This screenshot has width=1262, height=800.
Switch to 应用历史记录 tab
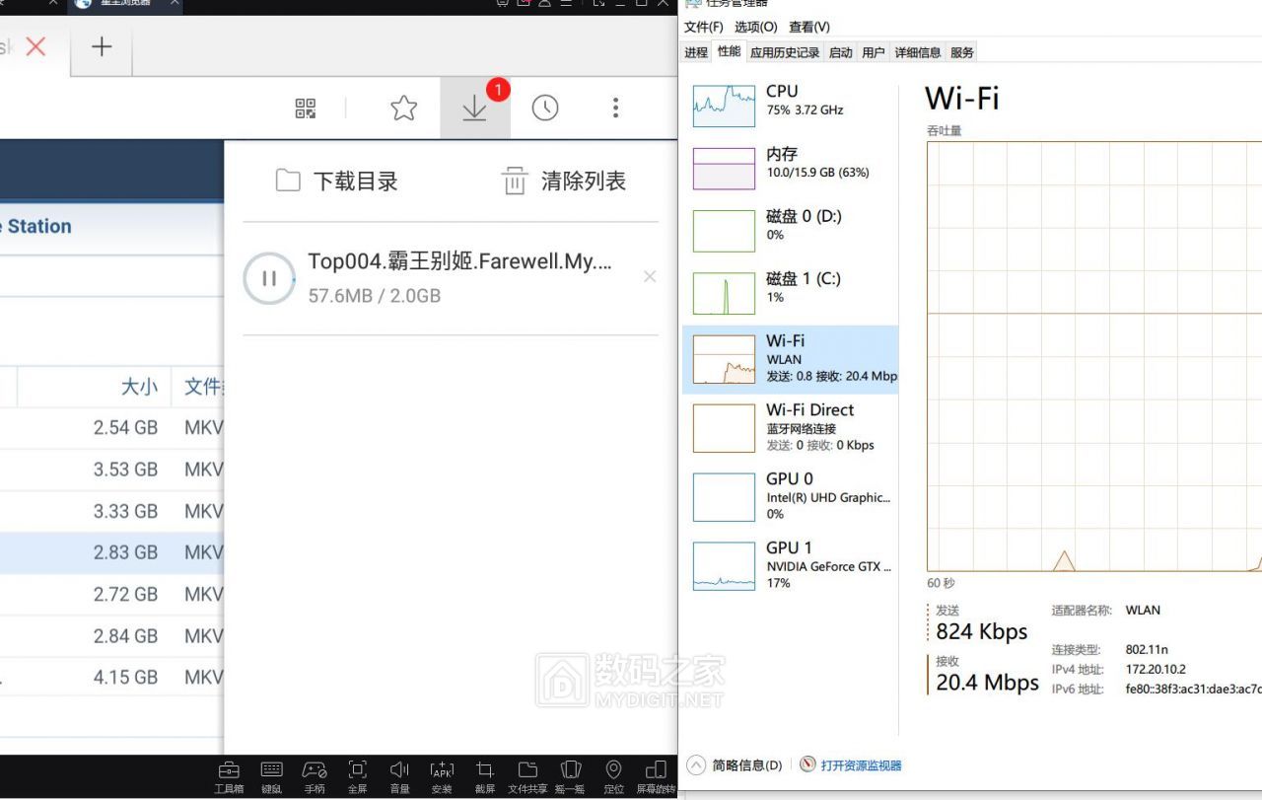785,52
